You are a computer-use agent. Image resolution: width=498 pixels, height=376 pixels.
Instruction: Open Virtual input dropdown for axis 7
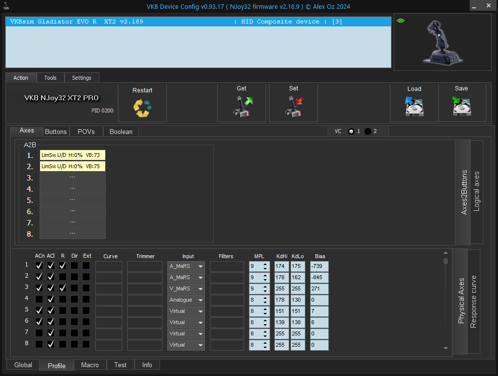[186, 333]
